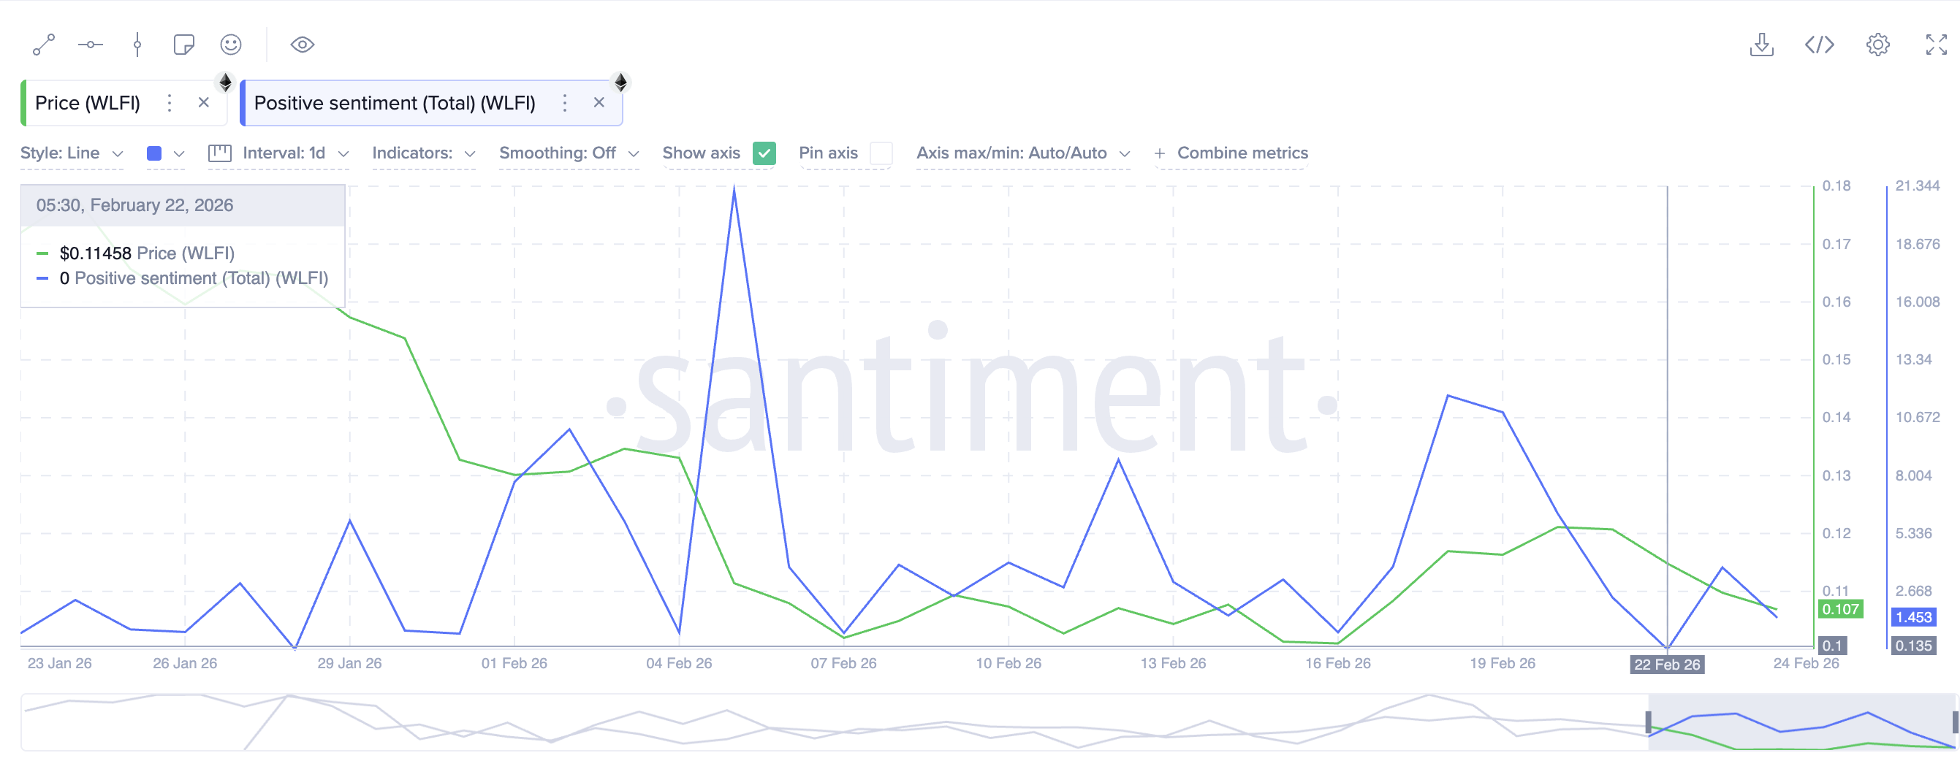Enter fullscreen chart mode
1960x761 pixels.
click(x=1936, y=45)
